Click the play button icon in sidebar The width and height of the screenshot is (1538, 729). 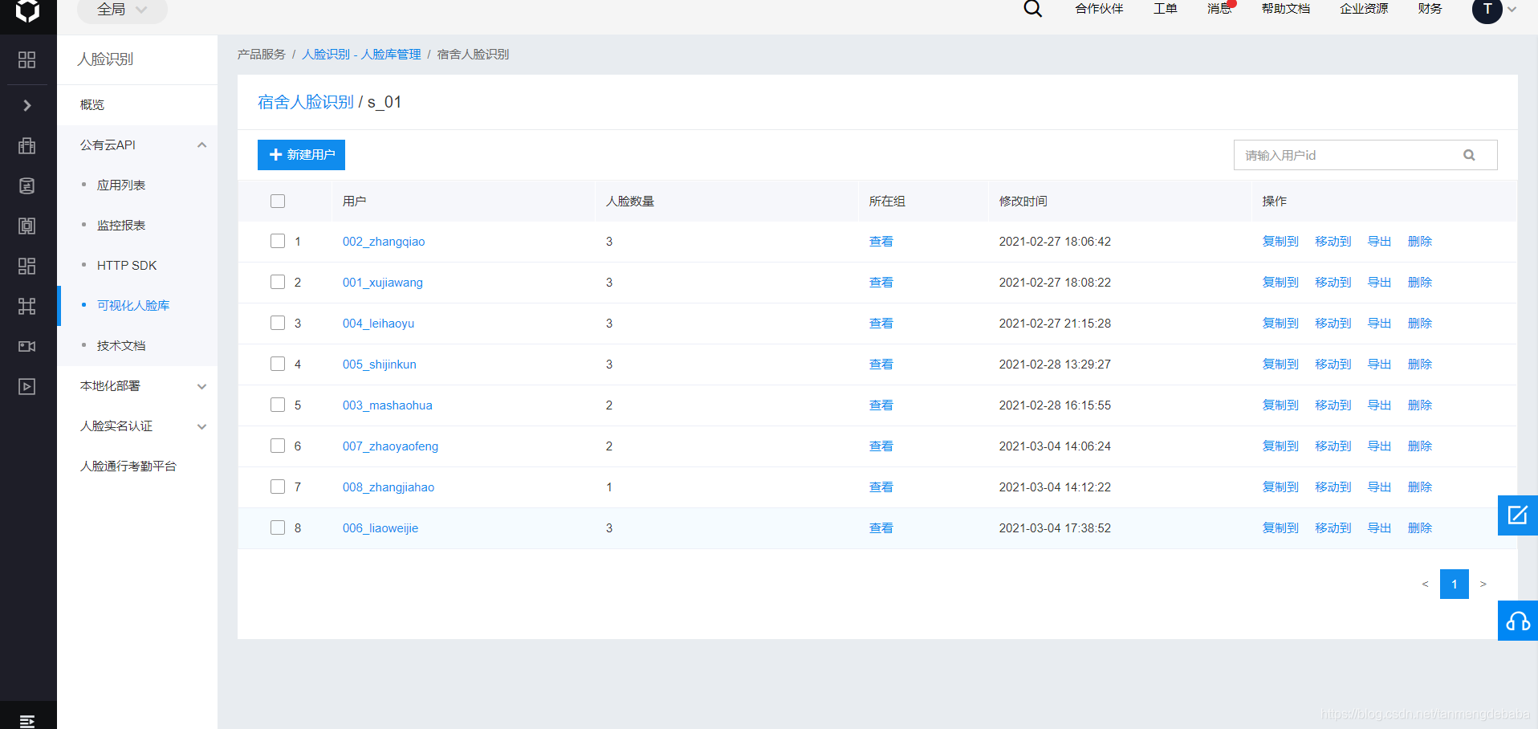coord(27,386)
